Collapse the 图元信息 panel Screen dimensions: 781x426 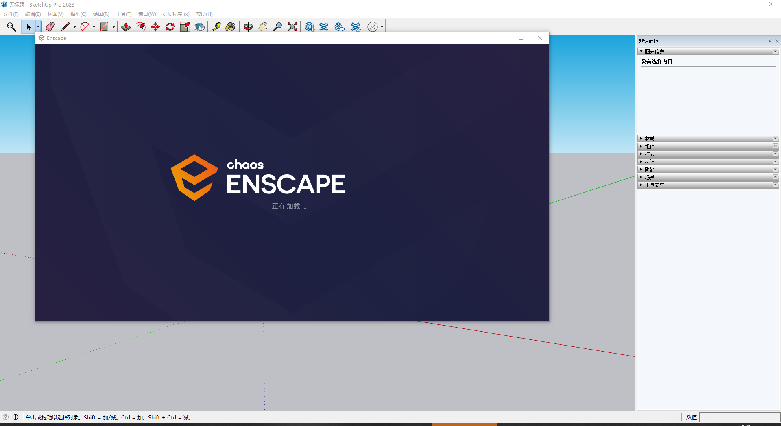[x=641, y=51]
